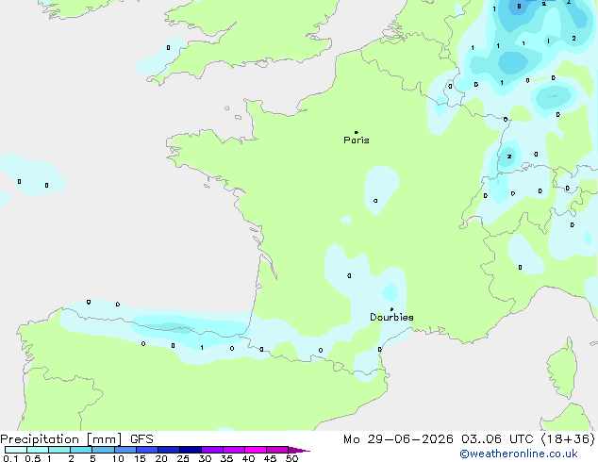This screenshot has width=598, height=462.
Task: Click the legend value label '25'
Action: click(x=183, y=458)
